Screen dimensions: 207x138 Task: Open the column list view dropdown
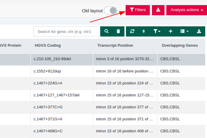[185, 31]
